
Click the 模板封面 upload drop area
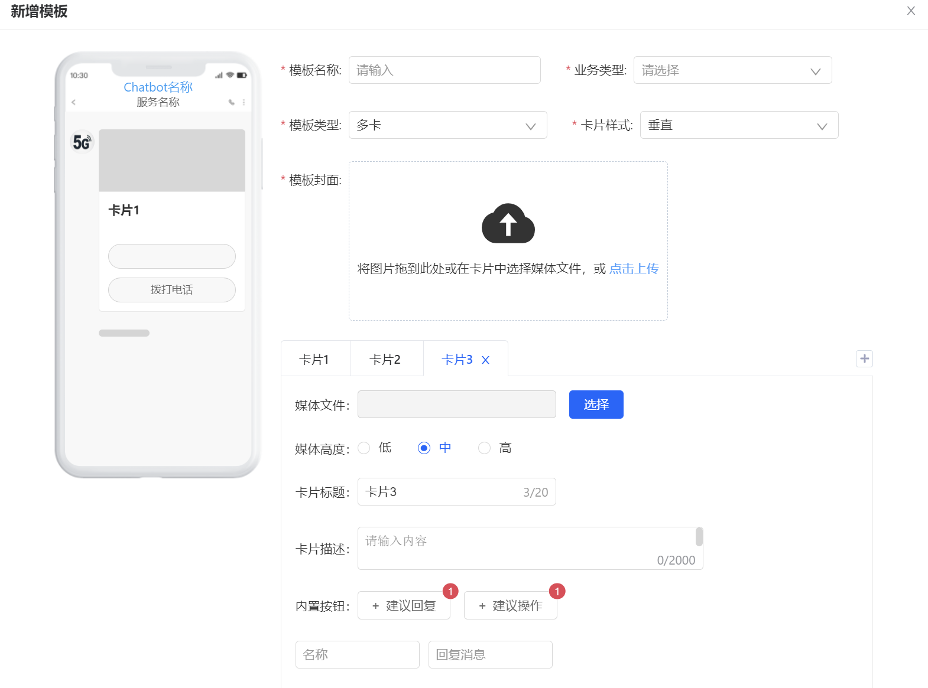[508, 241]
